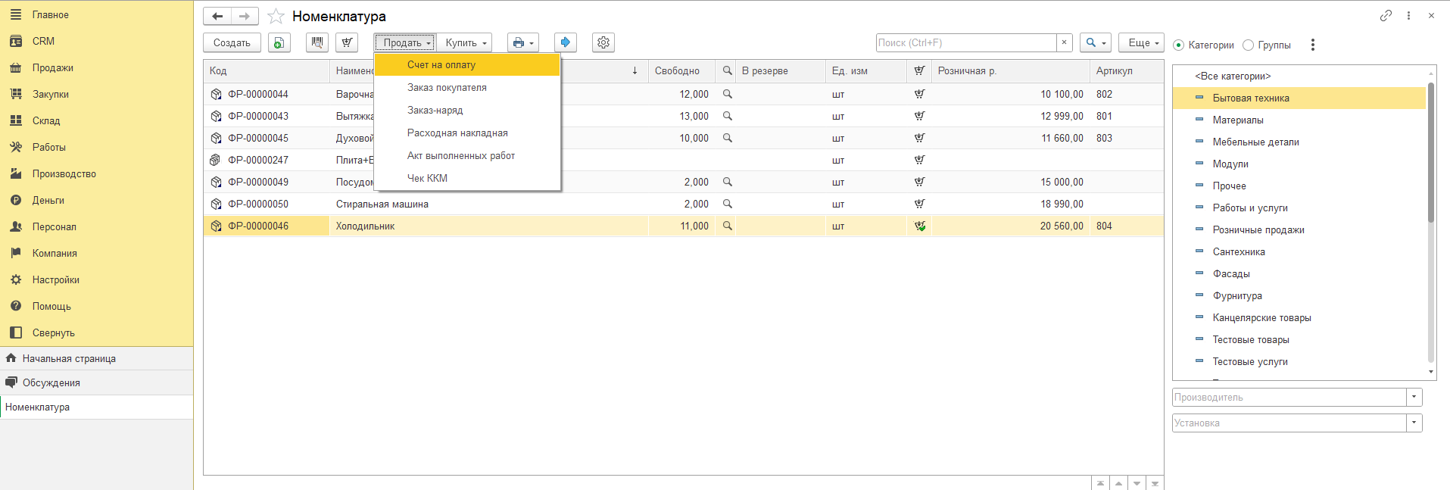Go to Продажи section
This screenshot has height=490, width=1450.
[52, 67]
